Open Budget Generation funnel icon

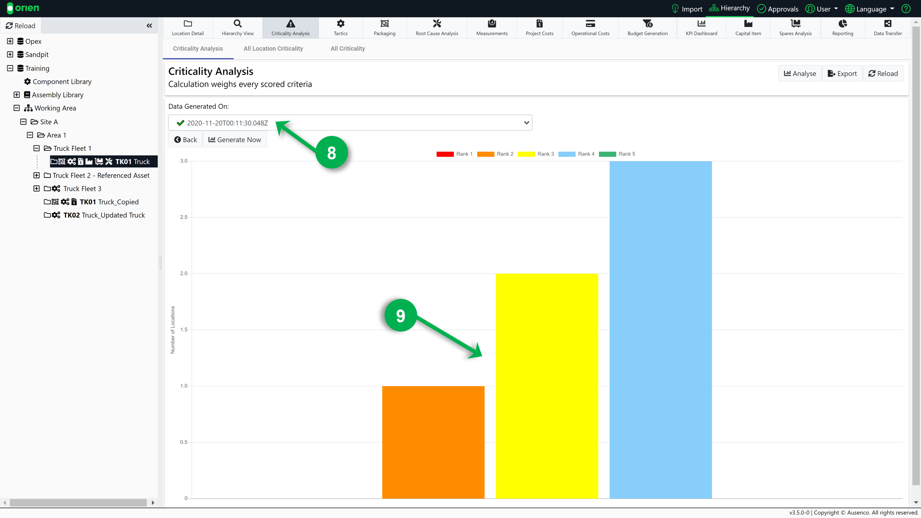(647, 24)
